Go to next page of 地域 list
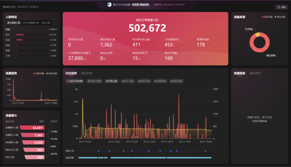Viewport: 291px width, 167px height. click(x=56, y=29)
